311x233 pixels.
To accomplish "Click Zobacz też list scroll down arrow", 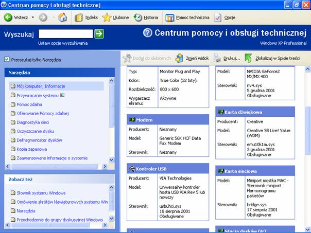I will 111,218.
